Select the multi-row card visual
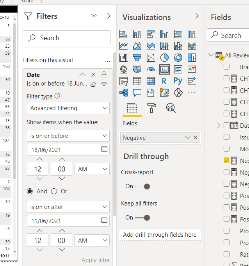The width and height of the screenshot is (249, 266). click(x=178, y=69)
